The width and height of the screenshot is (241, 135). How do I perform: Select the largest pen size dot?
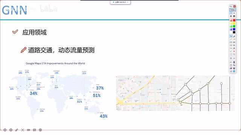[x=234, y=16]
